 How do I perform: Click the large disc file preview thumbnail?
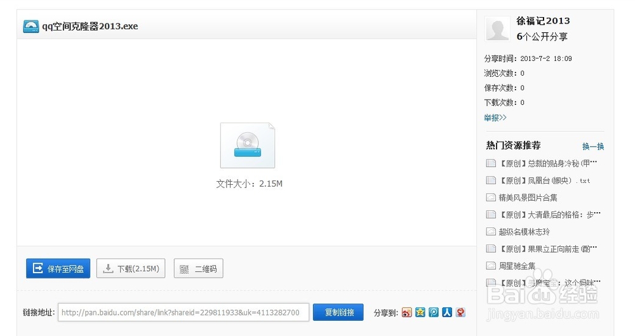tap(248, 145)
